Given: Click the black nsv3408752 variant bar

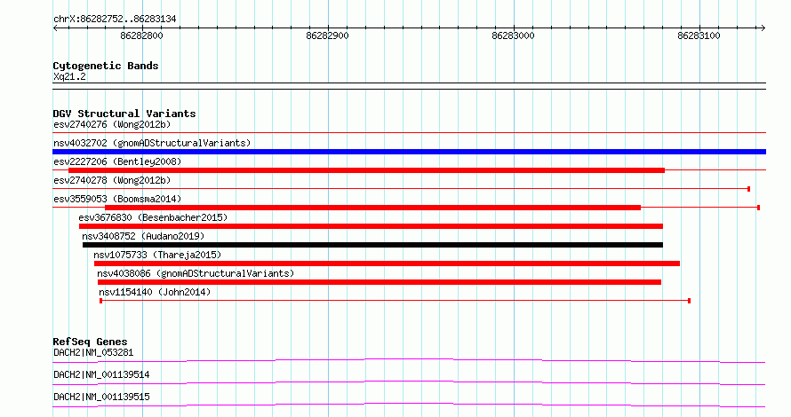Looking at the screenshot, I should click(x=372, y=245).
